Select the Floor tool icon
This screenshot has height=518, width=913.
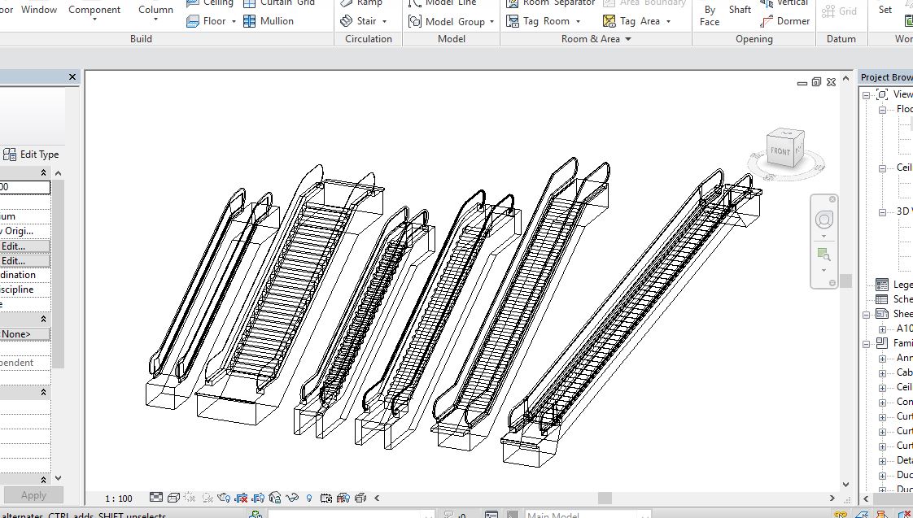[x=193, y=21]
